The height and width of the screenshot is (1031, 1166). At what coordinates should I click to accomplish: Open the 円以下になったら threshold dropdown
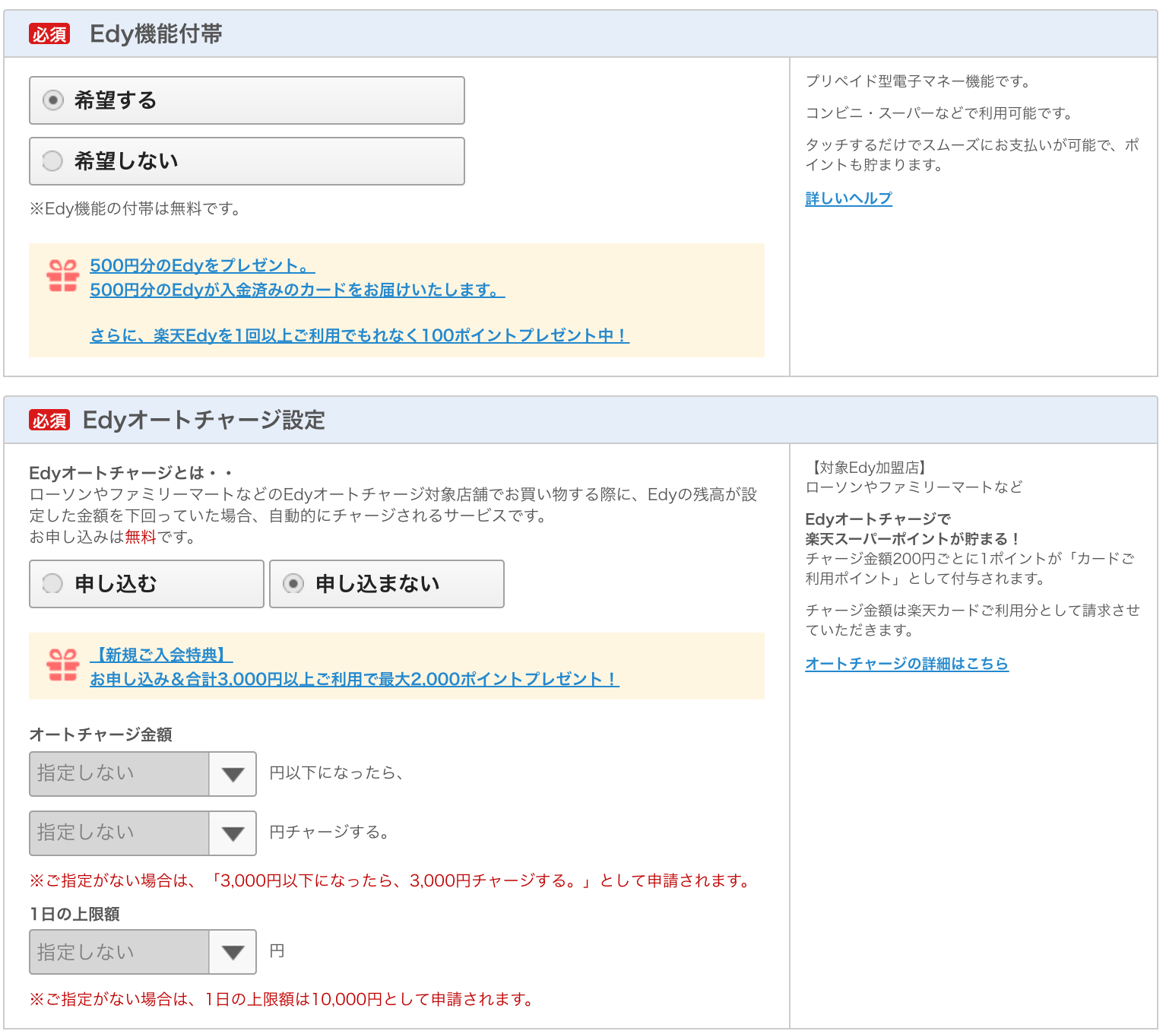[143, 774]
